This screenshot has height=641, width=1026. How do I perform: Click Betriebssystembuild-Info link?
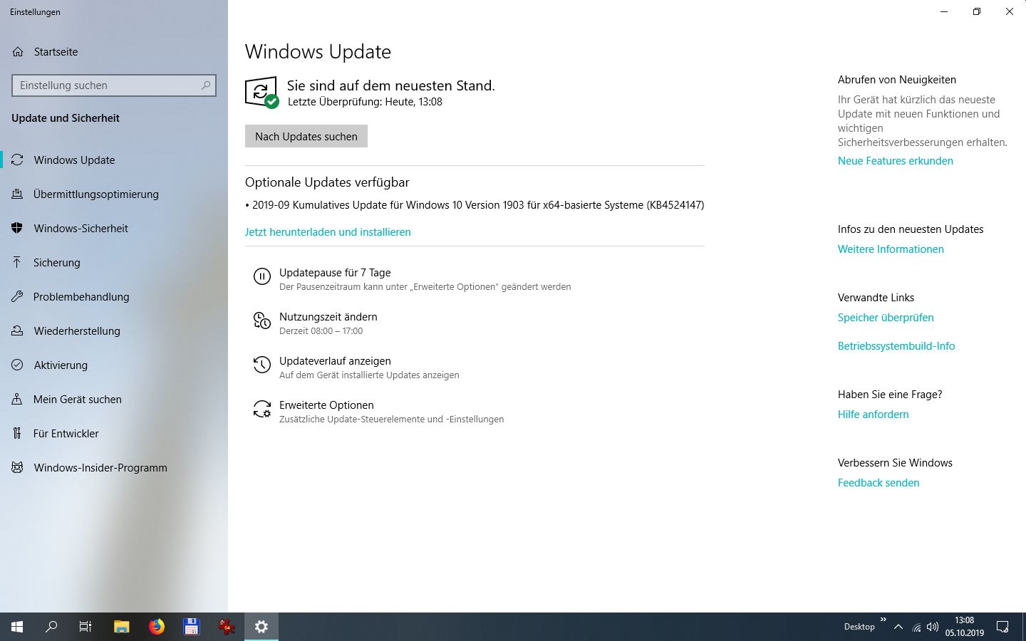(896, 346)
